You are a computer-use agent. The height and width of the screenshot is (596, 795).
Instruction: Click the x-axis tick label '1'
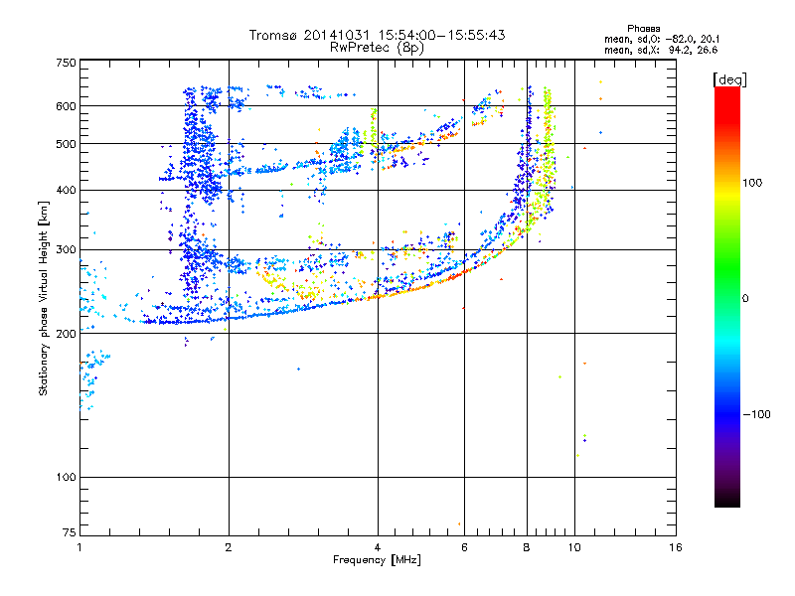tap(79, 547)
